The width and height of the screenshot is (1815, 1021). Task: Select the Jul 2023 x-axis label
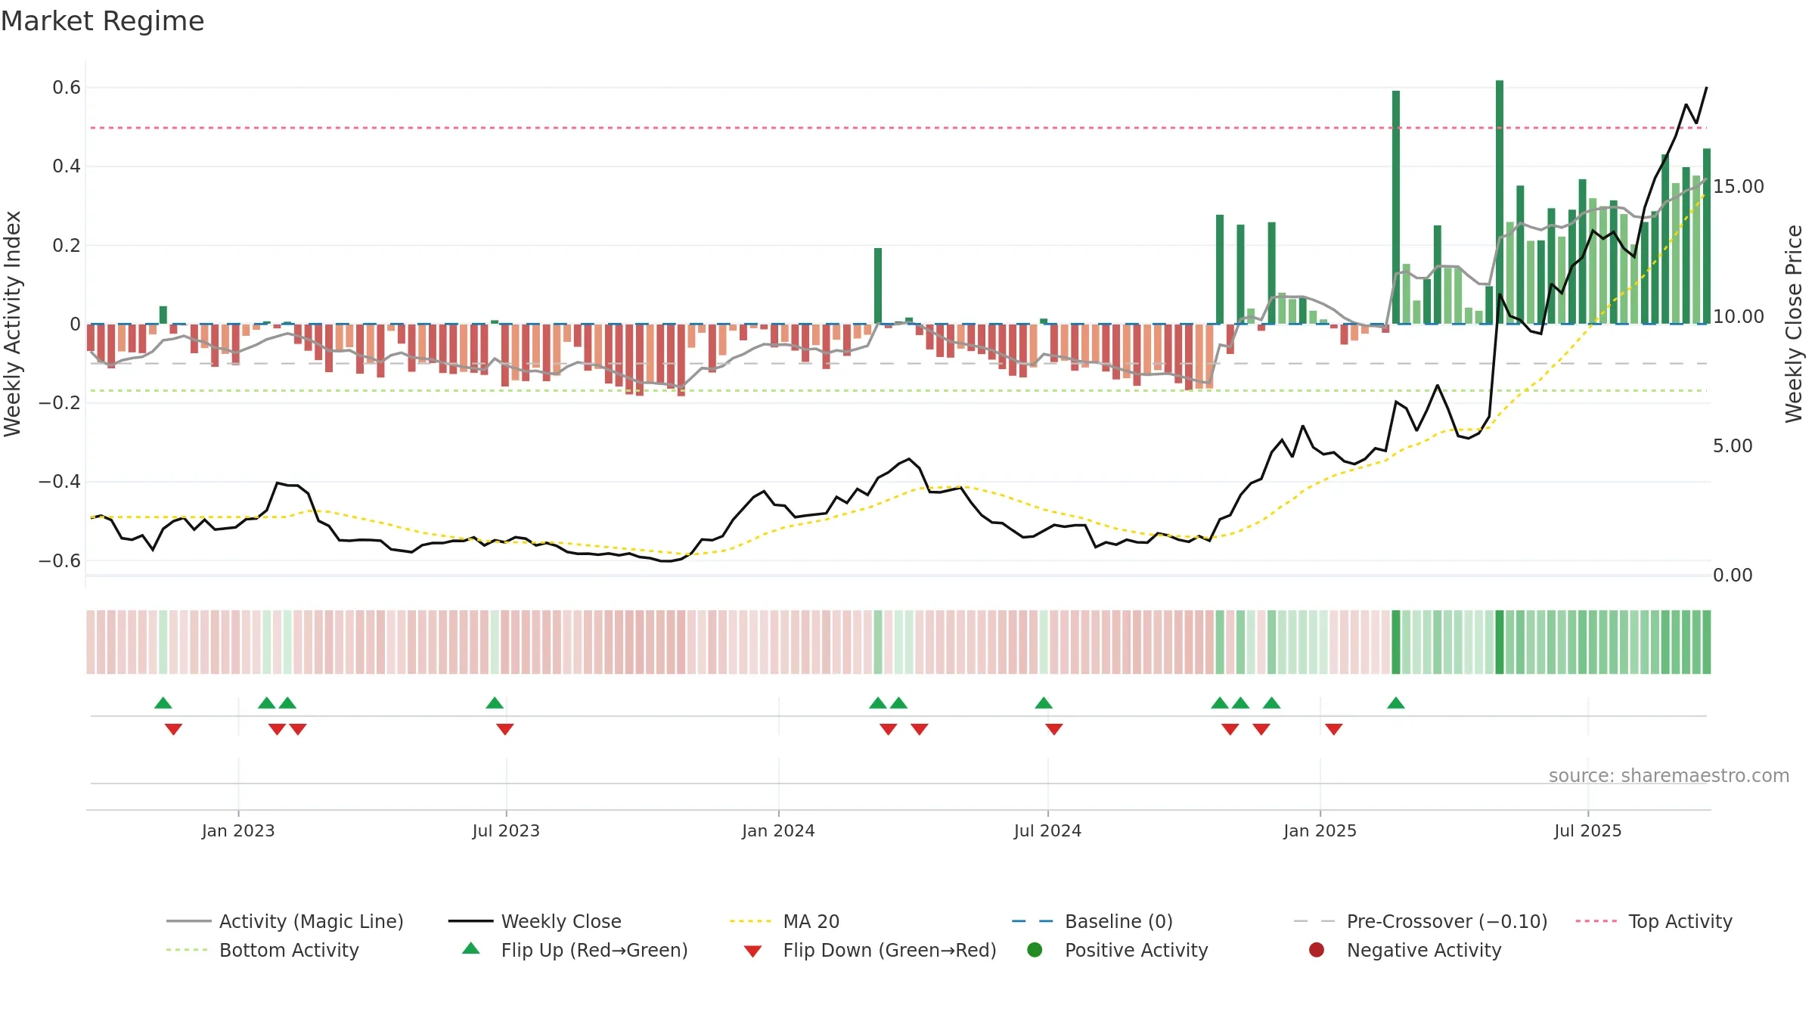(506, 830)
